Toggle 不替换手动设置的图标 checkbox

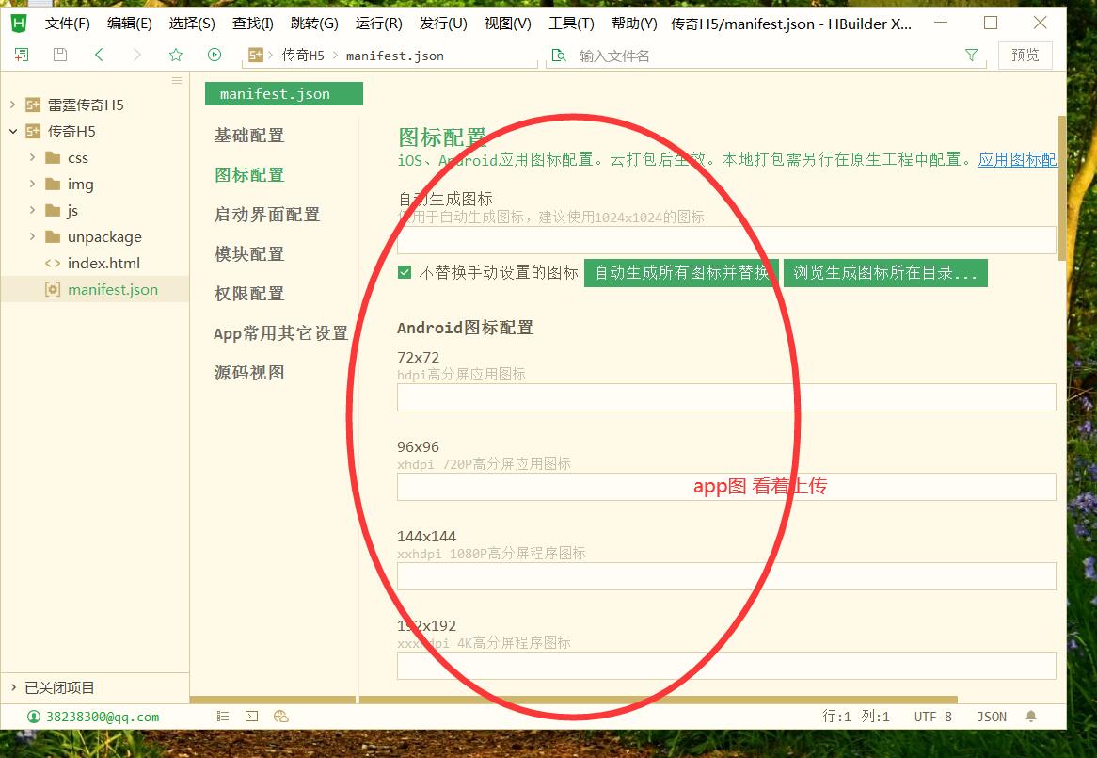click(x=405, y=273)
